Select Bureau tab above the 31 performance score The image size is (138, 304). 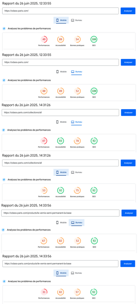point(77,273)
